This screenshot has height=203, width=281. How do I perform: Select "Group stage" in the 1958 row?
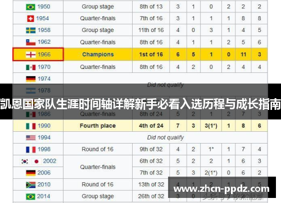[98, 30]
